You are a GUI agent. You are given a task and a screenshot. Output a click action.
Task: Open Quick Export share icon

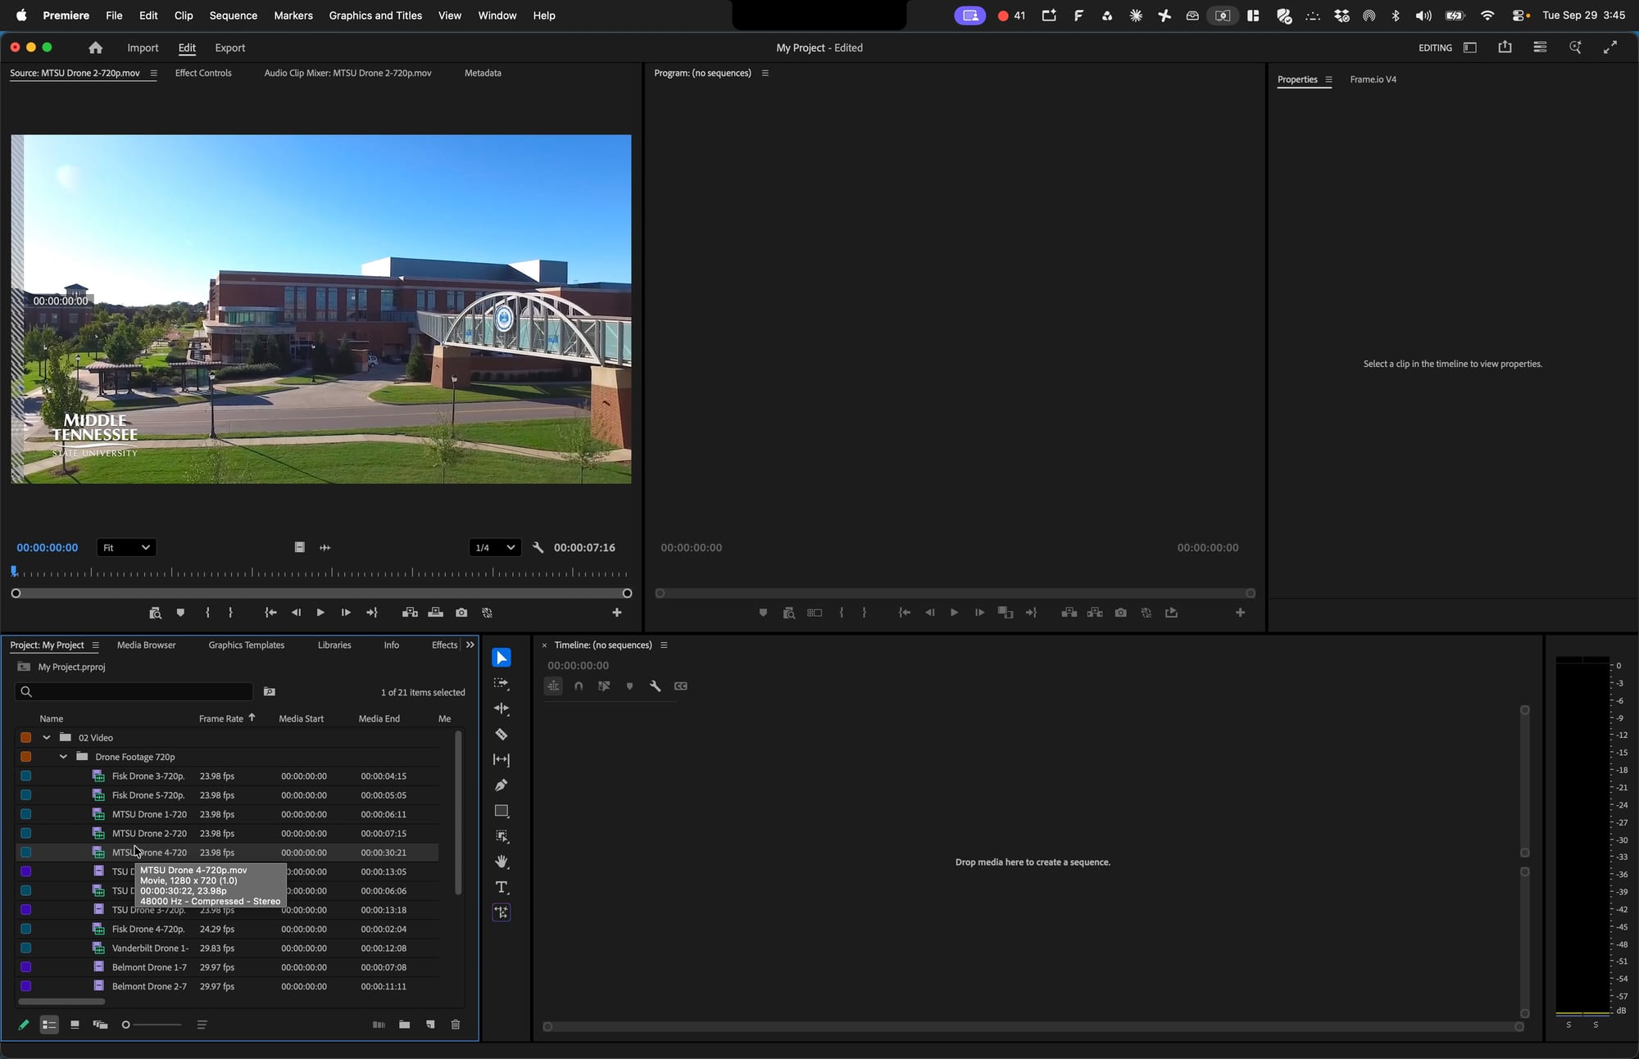point(1505,48)
